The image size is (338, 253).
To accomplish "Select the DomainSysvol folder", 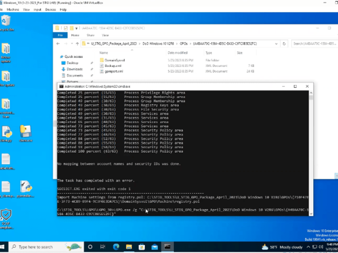I will pyautogui.click(x=114, y=60).
